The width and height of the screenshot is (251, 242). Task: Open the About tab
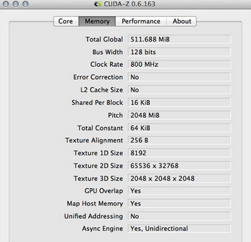181,21
